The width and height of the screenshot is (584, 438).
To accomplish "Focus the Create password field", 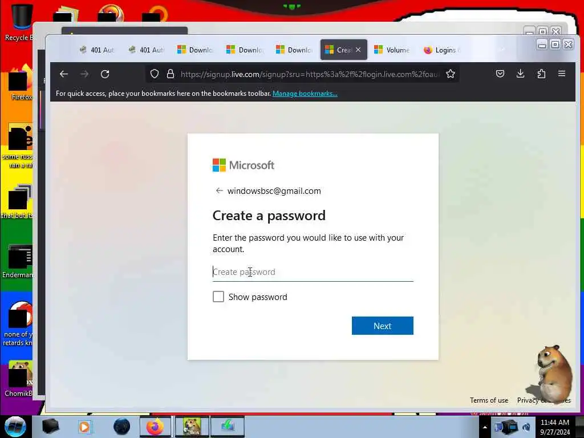I will pyautogui.click(x=313, y=272).
